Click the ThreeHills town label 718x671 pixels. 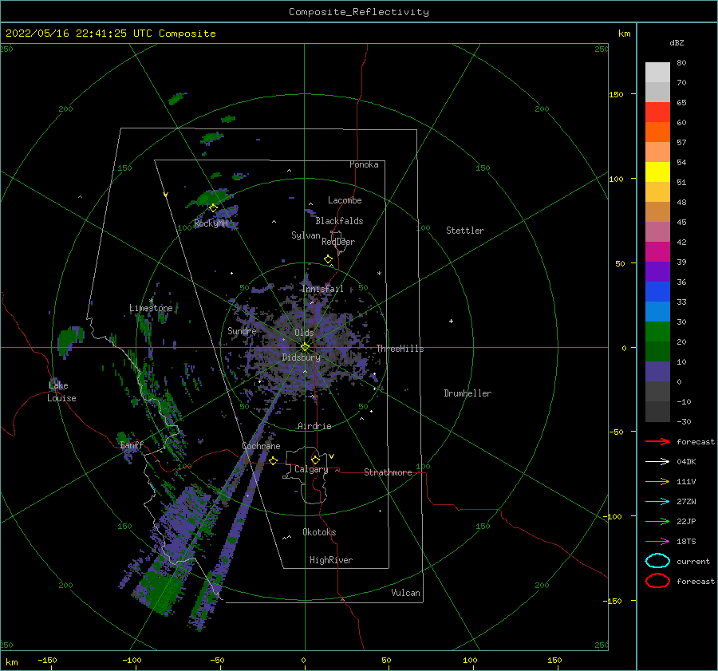[400, 349]
